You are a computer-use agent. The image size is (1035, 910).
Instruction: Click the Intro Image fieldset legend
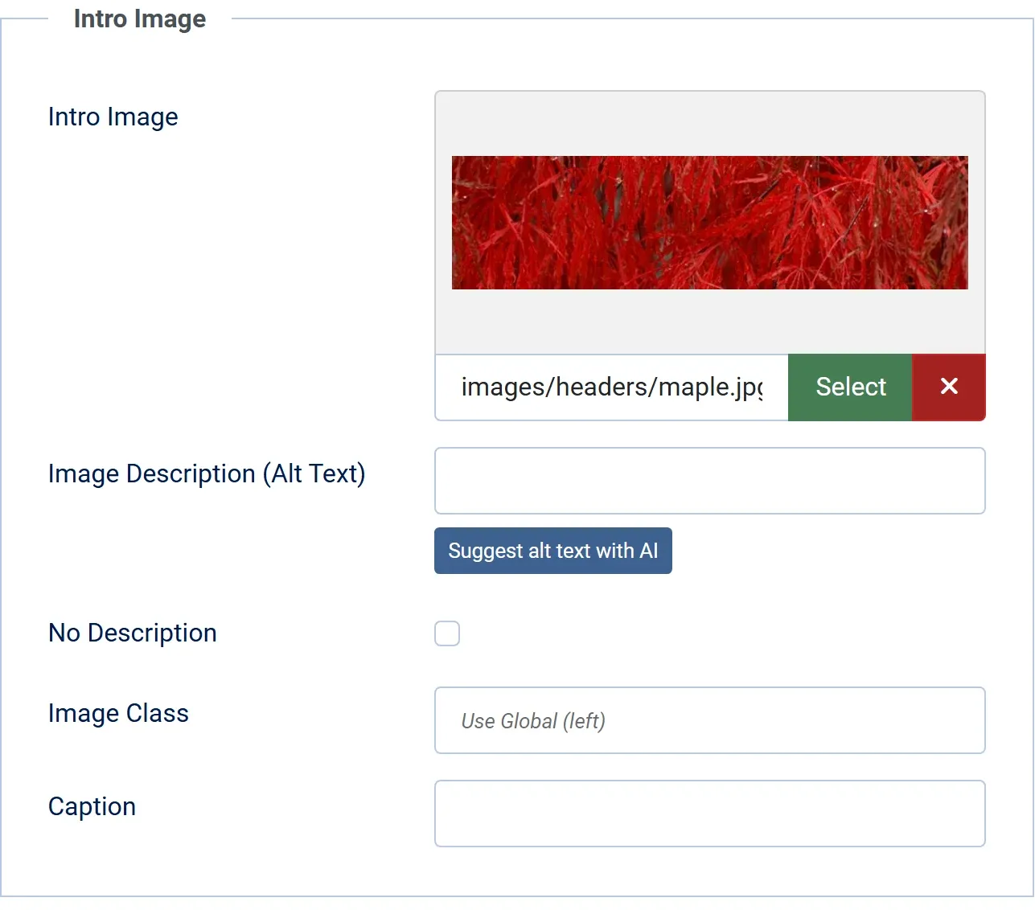(140, 18)
